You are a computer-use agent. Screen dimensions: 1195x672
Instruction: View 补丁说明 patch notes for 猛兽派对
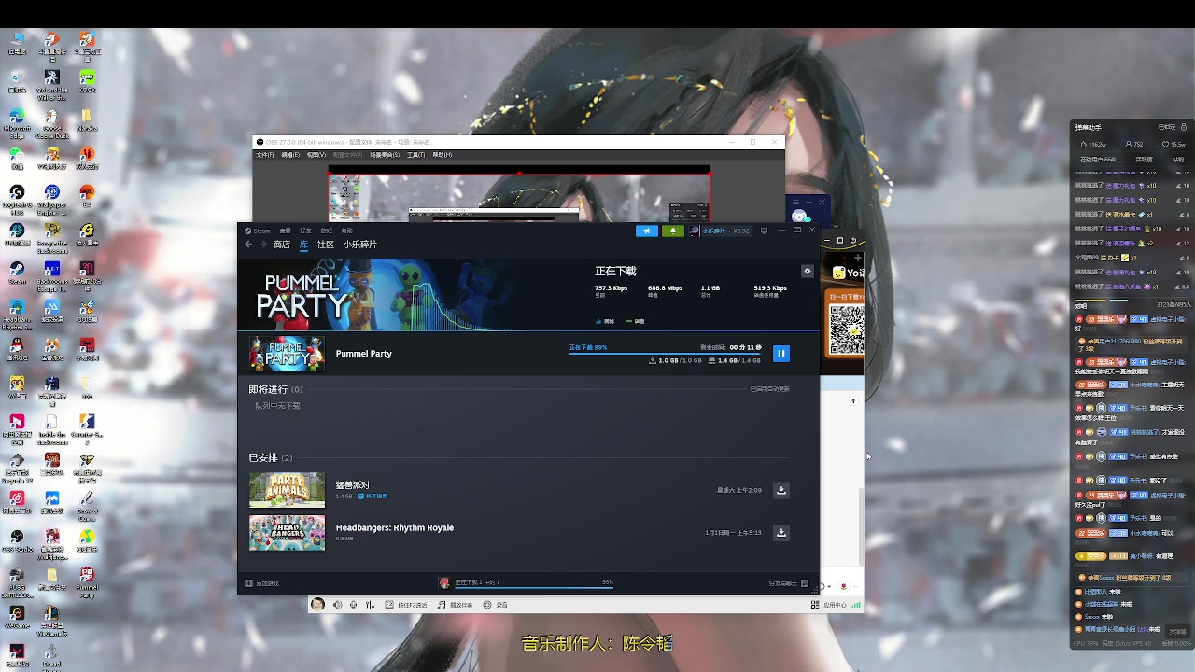(x=373, y=497)
